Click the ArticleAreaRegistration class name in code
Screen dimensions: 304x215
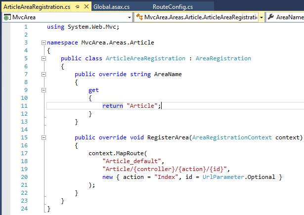145,58
